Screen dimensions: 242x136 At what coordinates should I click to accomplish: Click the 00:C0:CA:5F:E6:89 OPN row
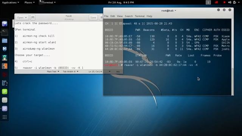[x=167, y=43]
